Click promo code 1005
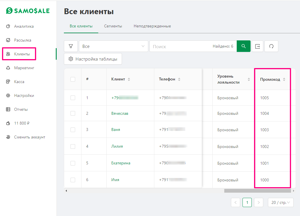Screen dimensions: 300x216 264,98
